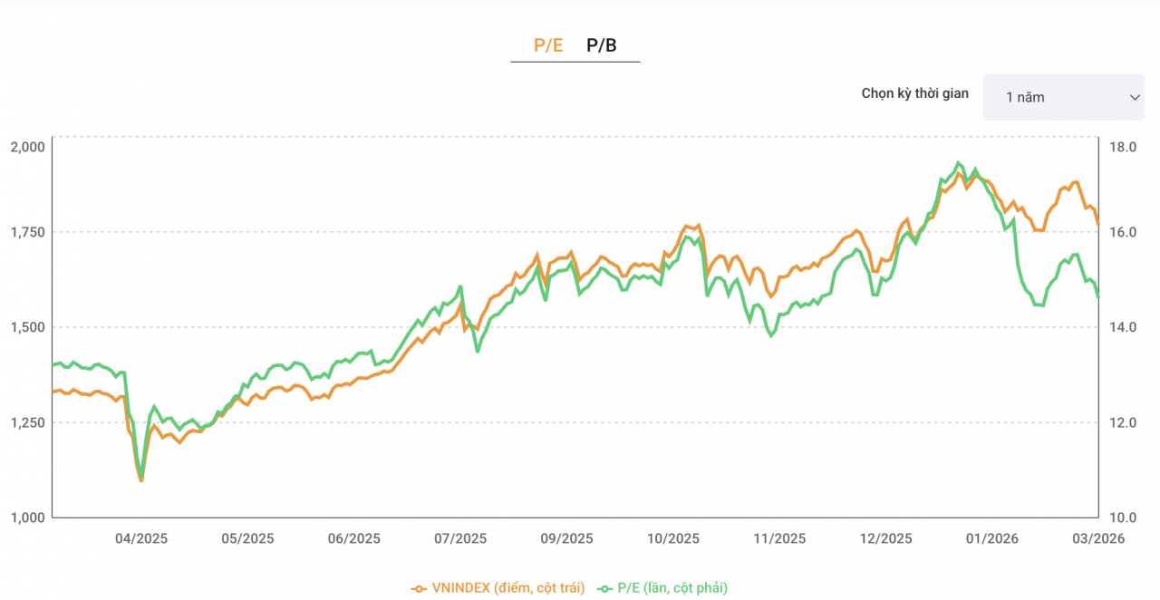
Task: Click the 04/2025 x-axis label
Action: coord(142,537)
